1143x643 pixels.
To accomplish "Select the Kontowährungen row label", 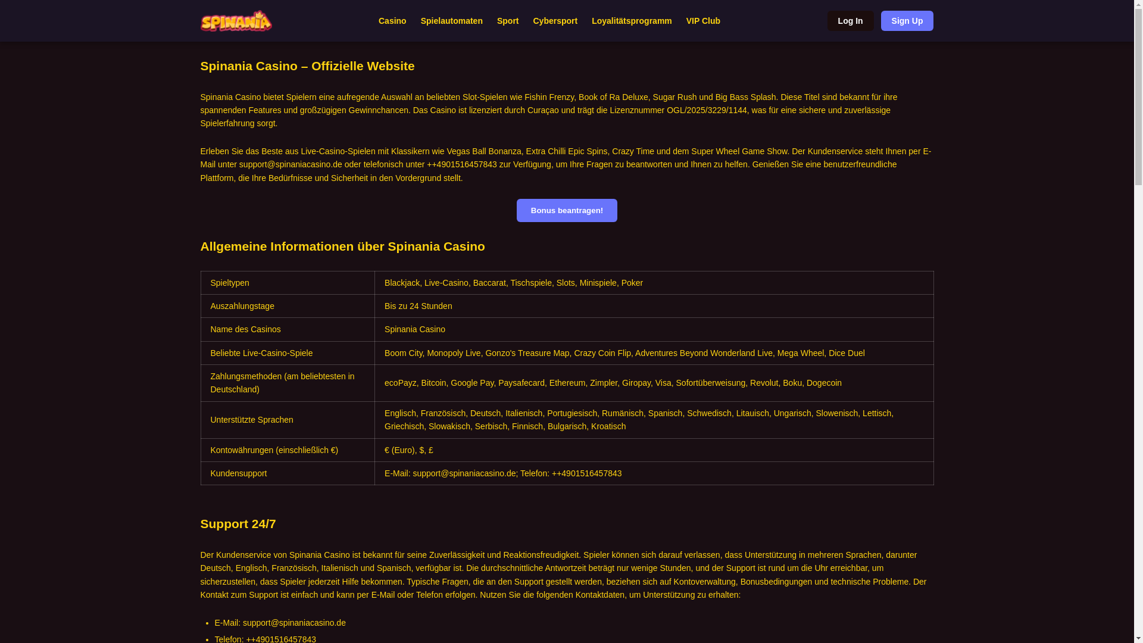I will pos(288,450).
